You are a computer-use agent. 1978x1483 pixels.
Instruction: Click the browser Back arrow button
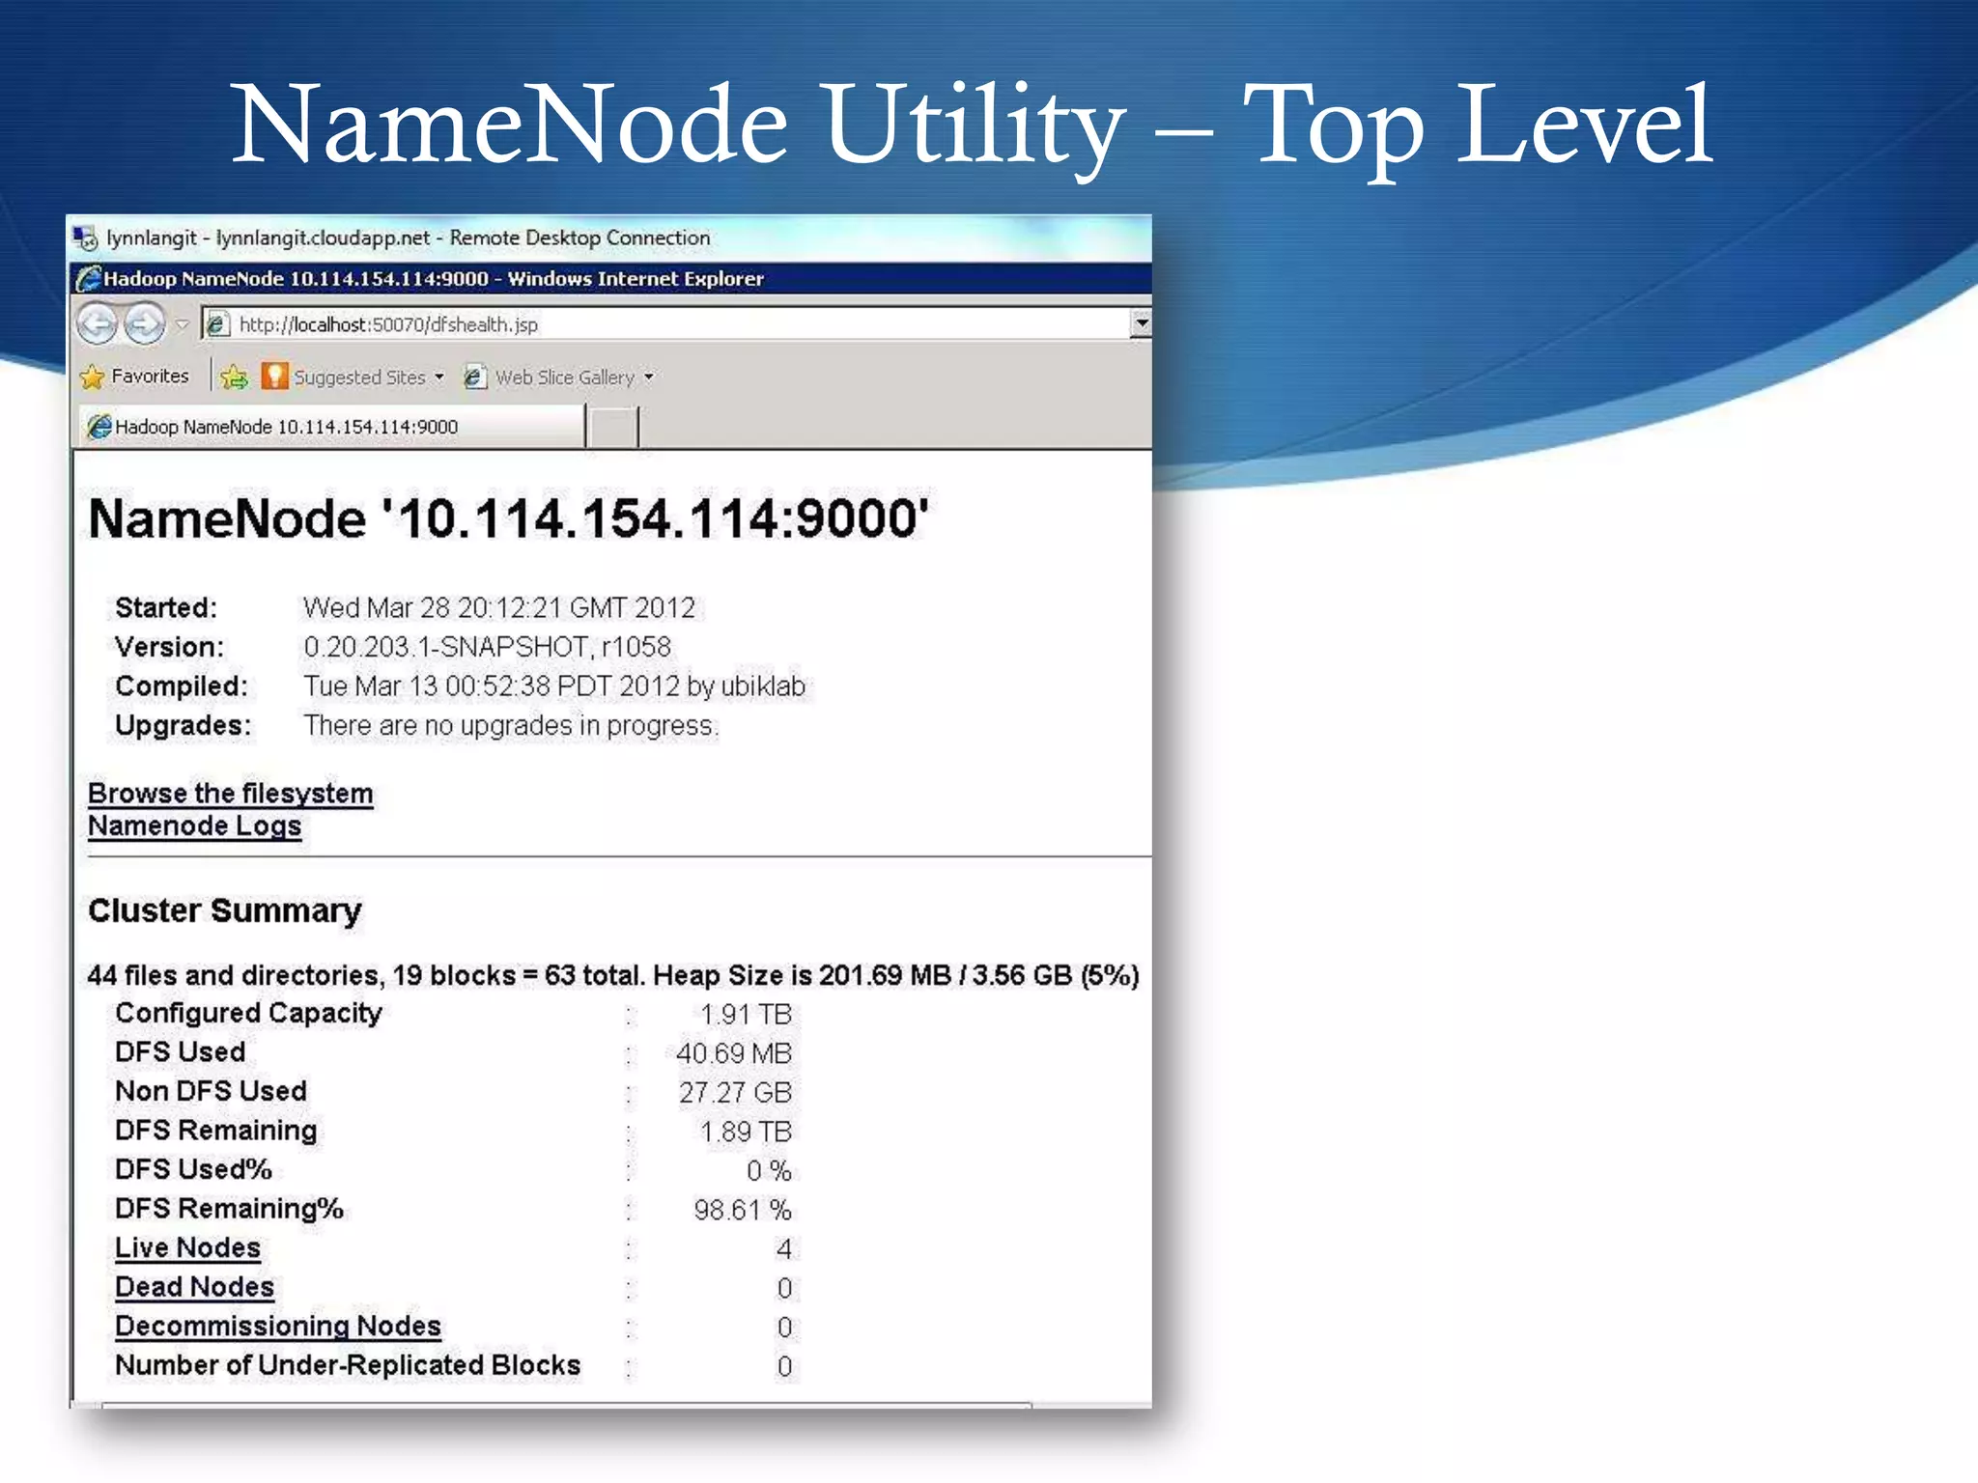click(98, 324)
